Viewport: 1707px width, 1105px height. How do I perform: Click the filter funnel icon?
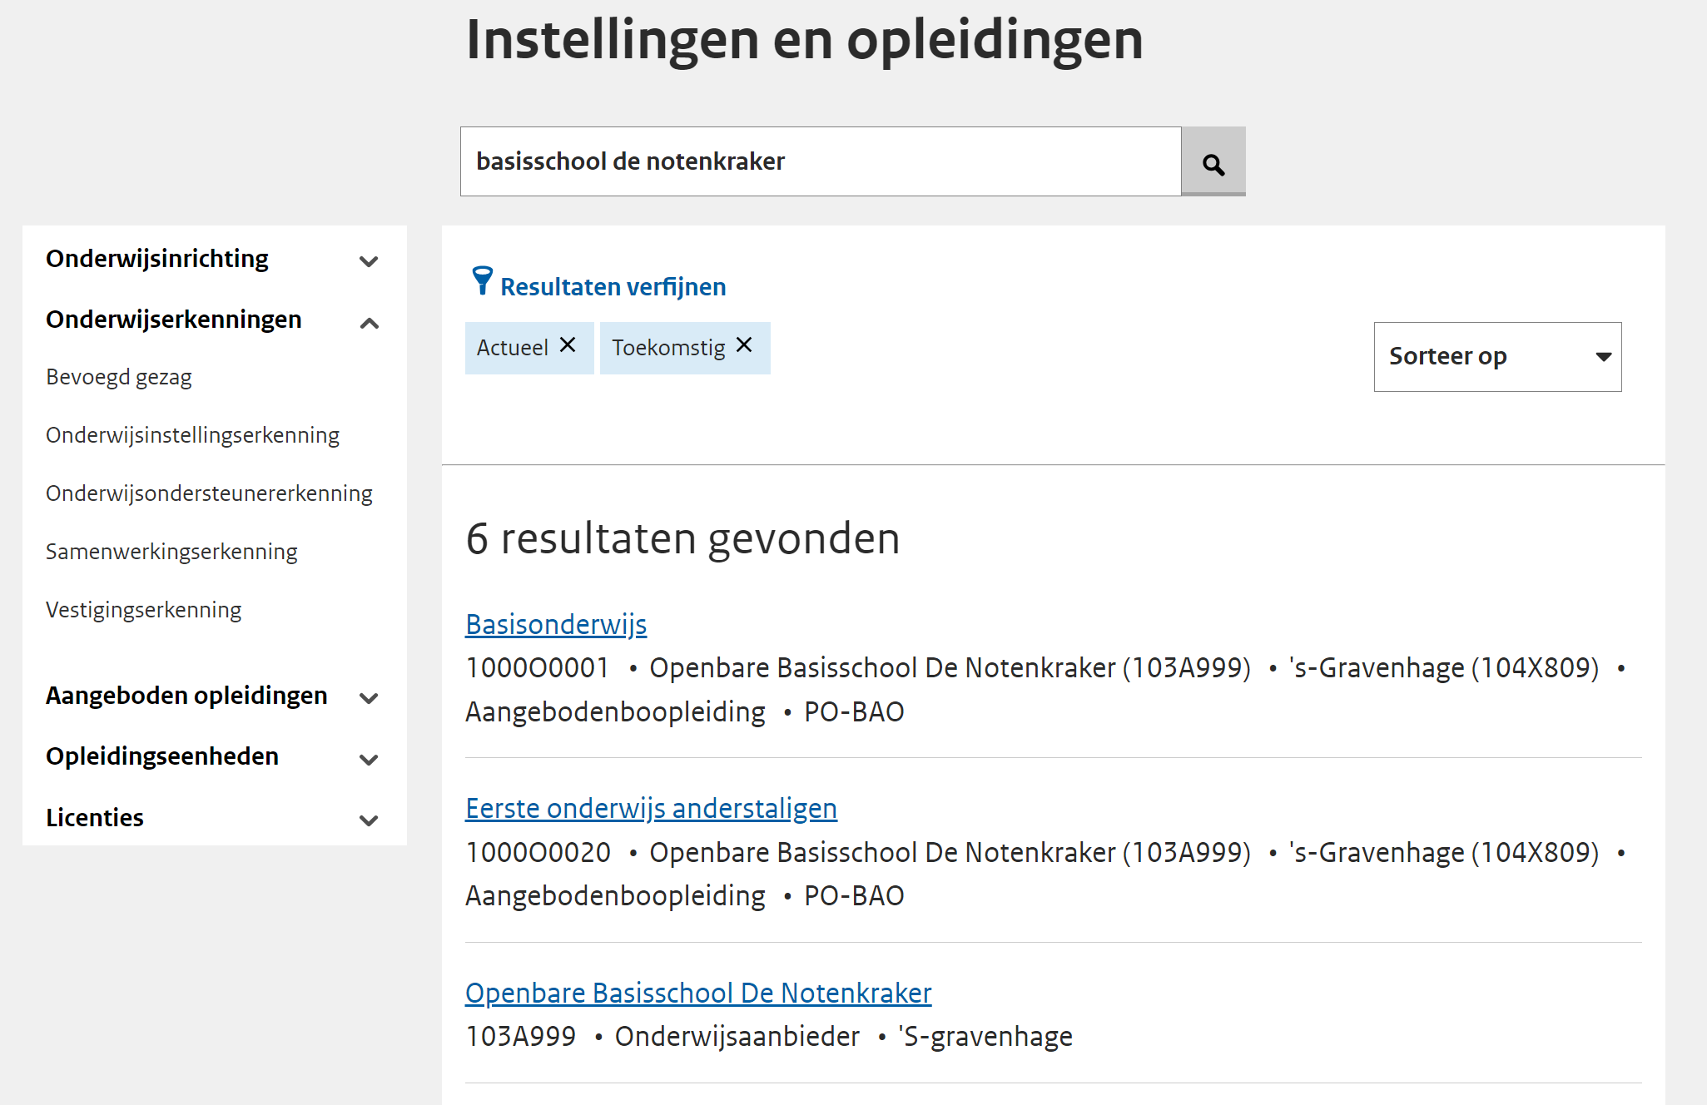pos(482,281)
